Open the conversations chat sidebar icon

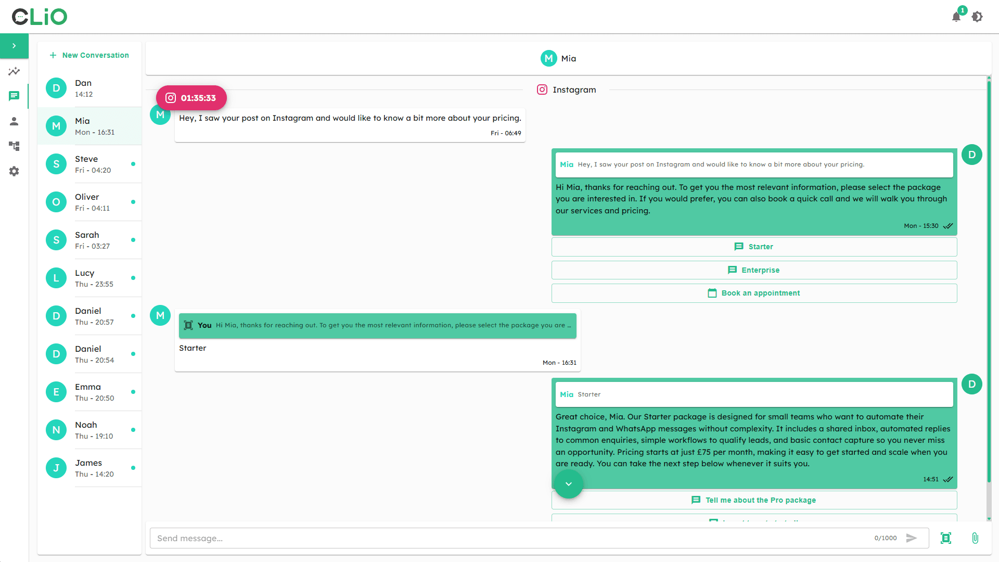(x=14, y=96)
